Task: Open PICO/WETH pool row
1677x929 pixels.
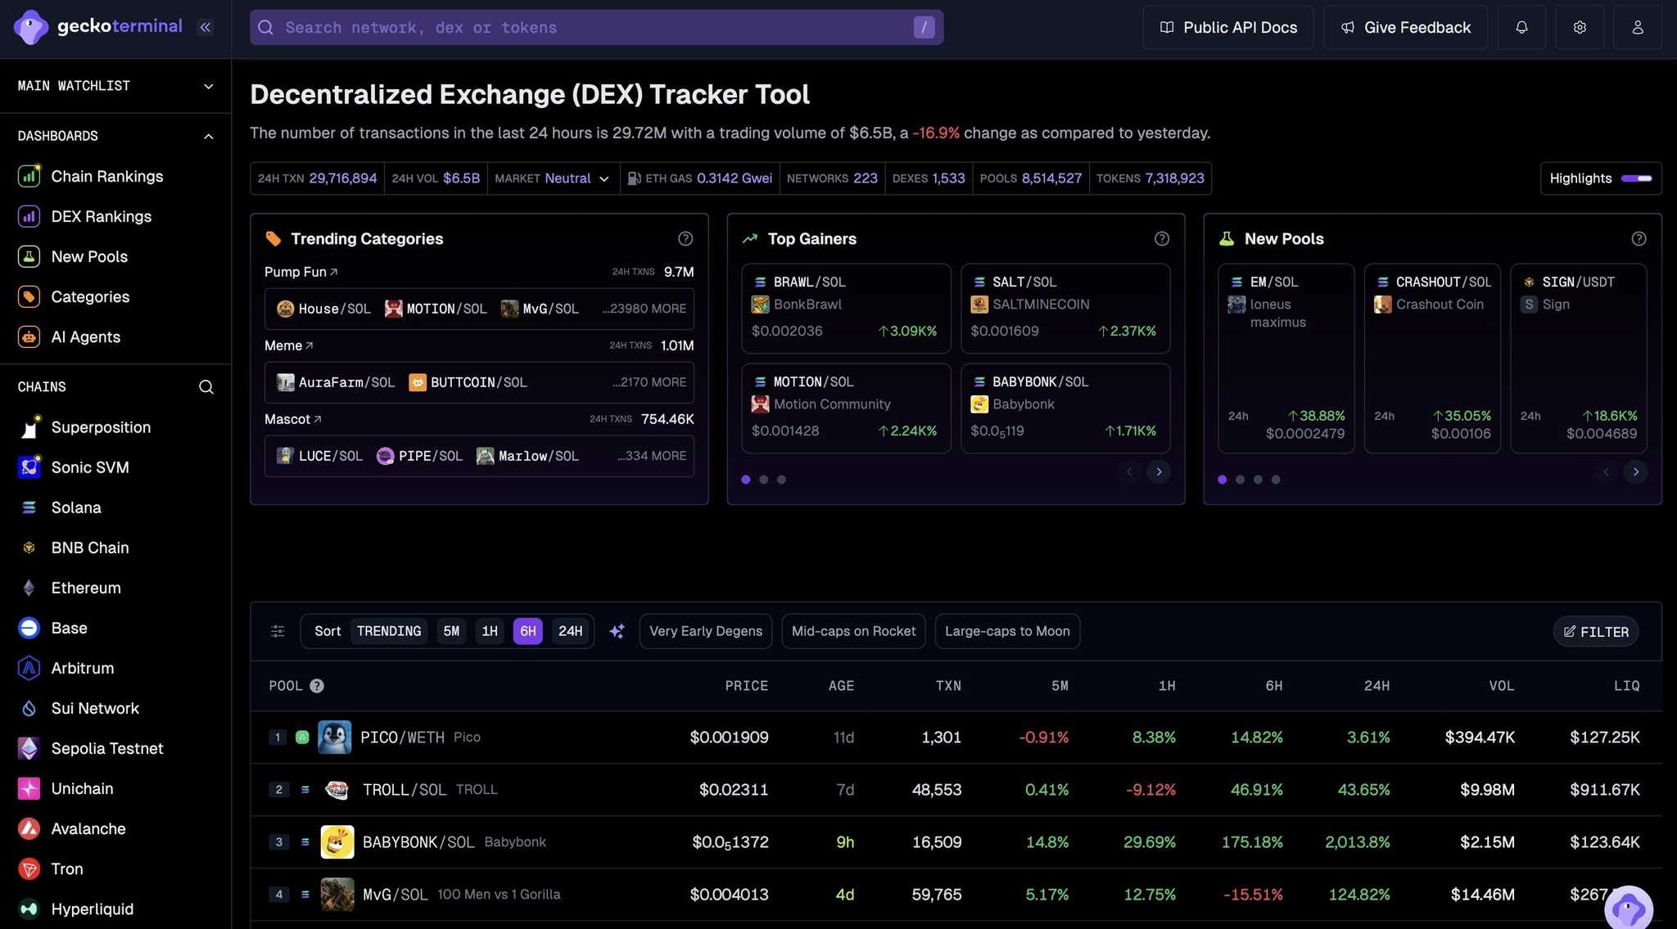Action: [x=956, y=737]
